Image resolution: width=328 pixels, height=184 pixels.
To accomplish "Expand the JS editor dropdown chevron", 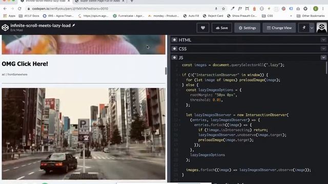I will (x=323, y=57).
